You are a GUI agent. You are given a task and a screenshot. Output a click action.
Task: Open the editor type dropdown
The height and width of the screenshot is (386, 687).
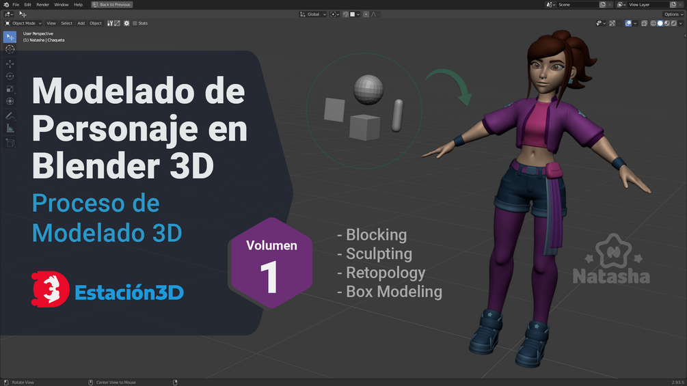point(8,14)
